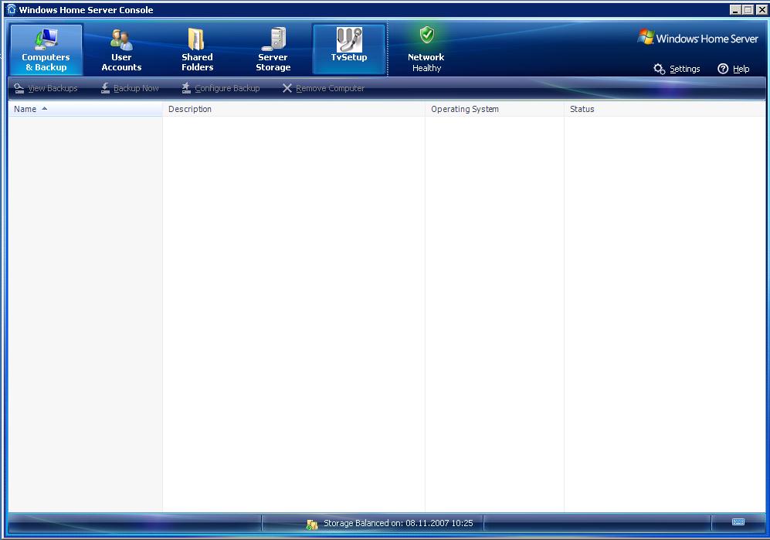Click Backup Now toolbar button
The image size is (770, 540).
[130, 88]
